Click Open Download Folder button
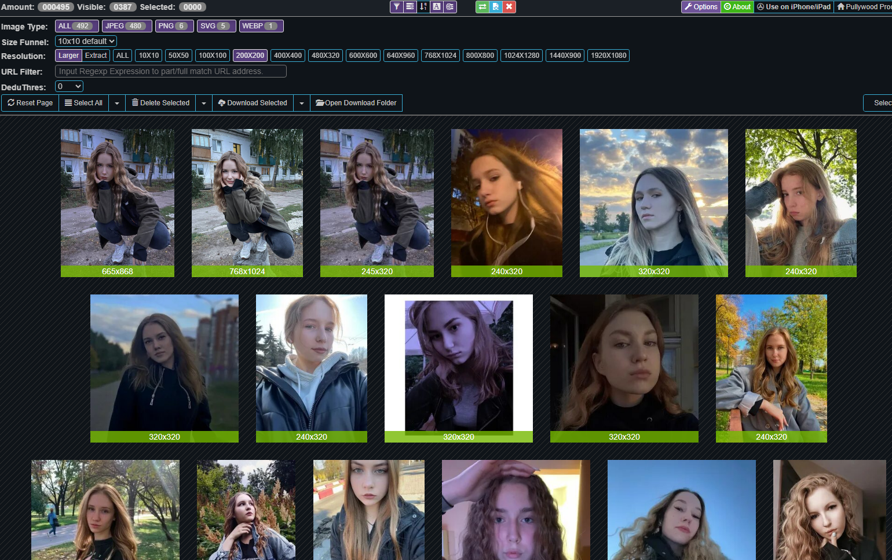The height and width of the screenshot is (560, 892). click(x=356, y=103)
